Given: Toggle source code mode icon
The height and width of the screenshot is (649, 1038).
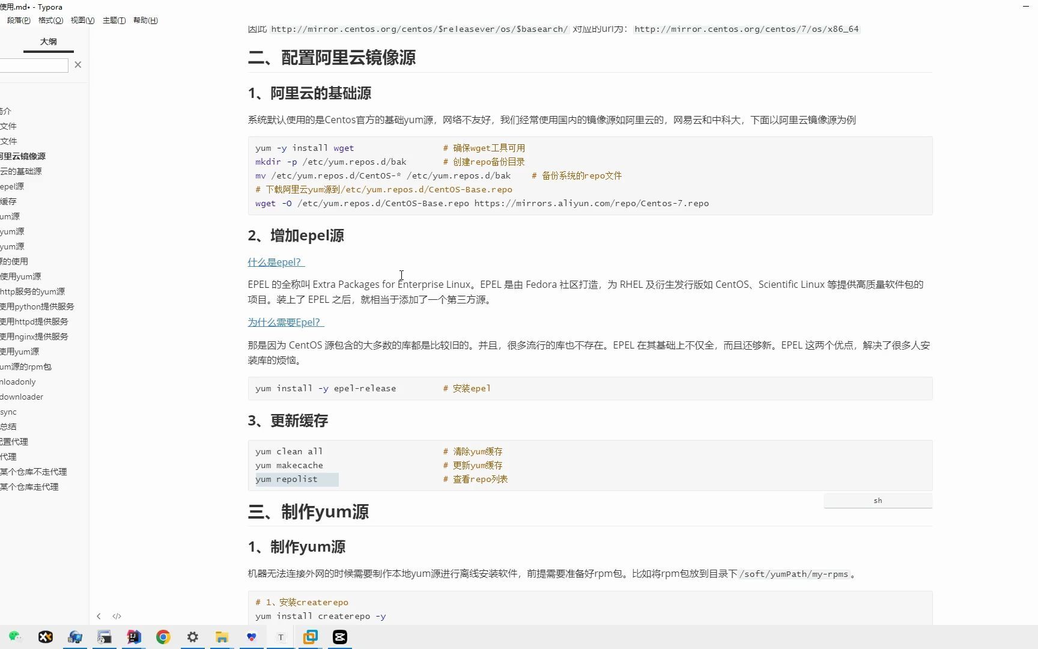Looking at the screenshot, I should (117, 616).
